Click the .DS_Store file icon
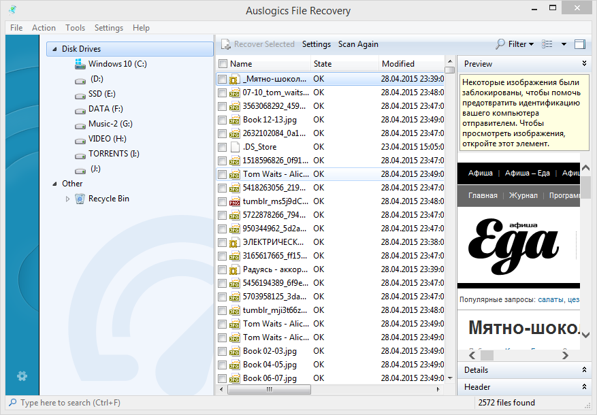 234,147
